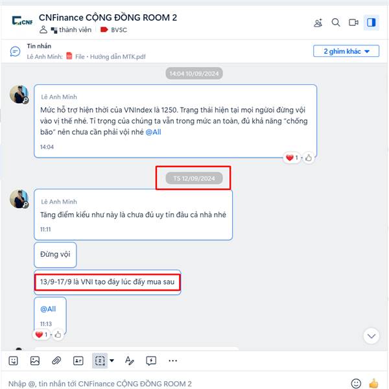Screen dimensions: 389x389
Task: Toggle the conversation info side panel
Action: [x=371, y=23]
